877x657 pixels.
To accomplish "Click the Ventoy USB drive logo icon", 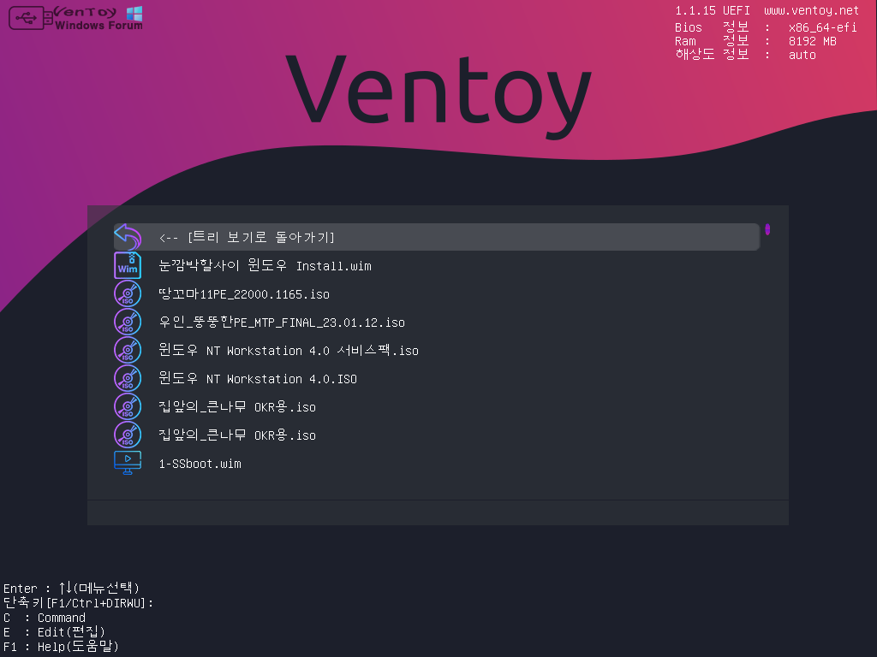I will [x=31, y=19].
